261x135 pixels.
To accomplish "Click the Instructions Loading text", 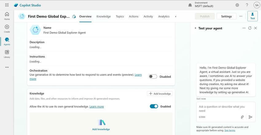I will (x=35, y=62).
